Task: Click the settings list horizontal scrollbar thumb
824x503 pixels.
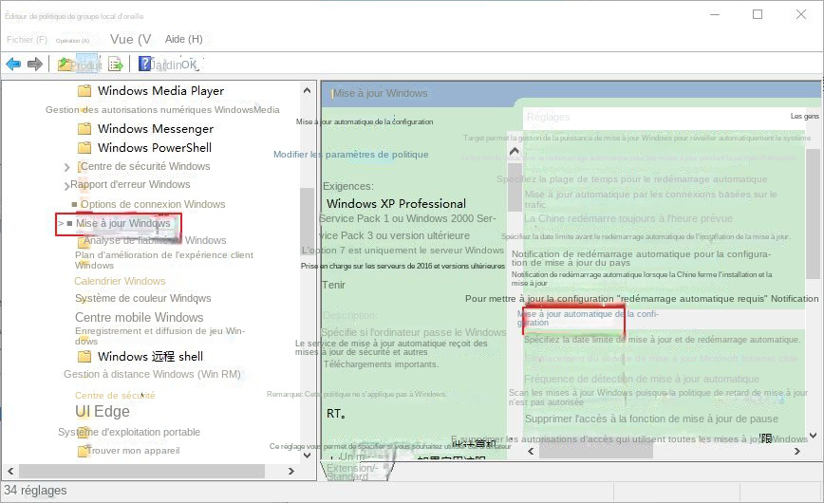Action: coord(596,451)
